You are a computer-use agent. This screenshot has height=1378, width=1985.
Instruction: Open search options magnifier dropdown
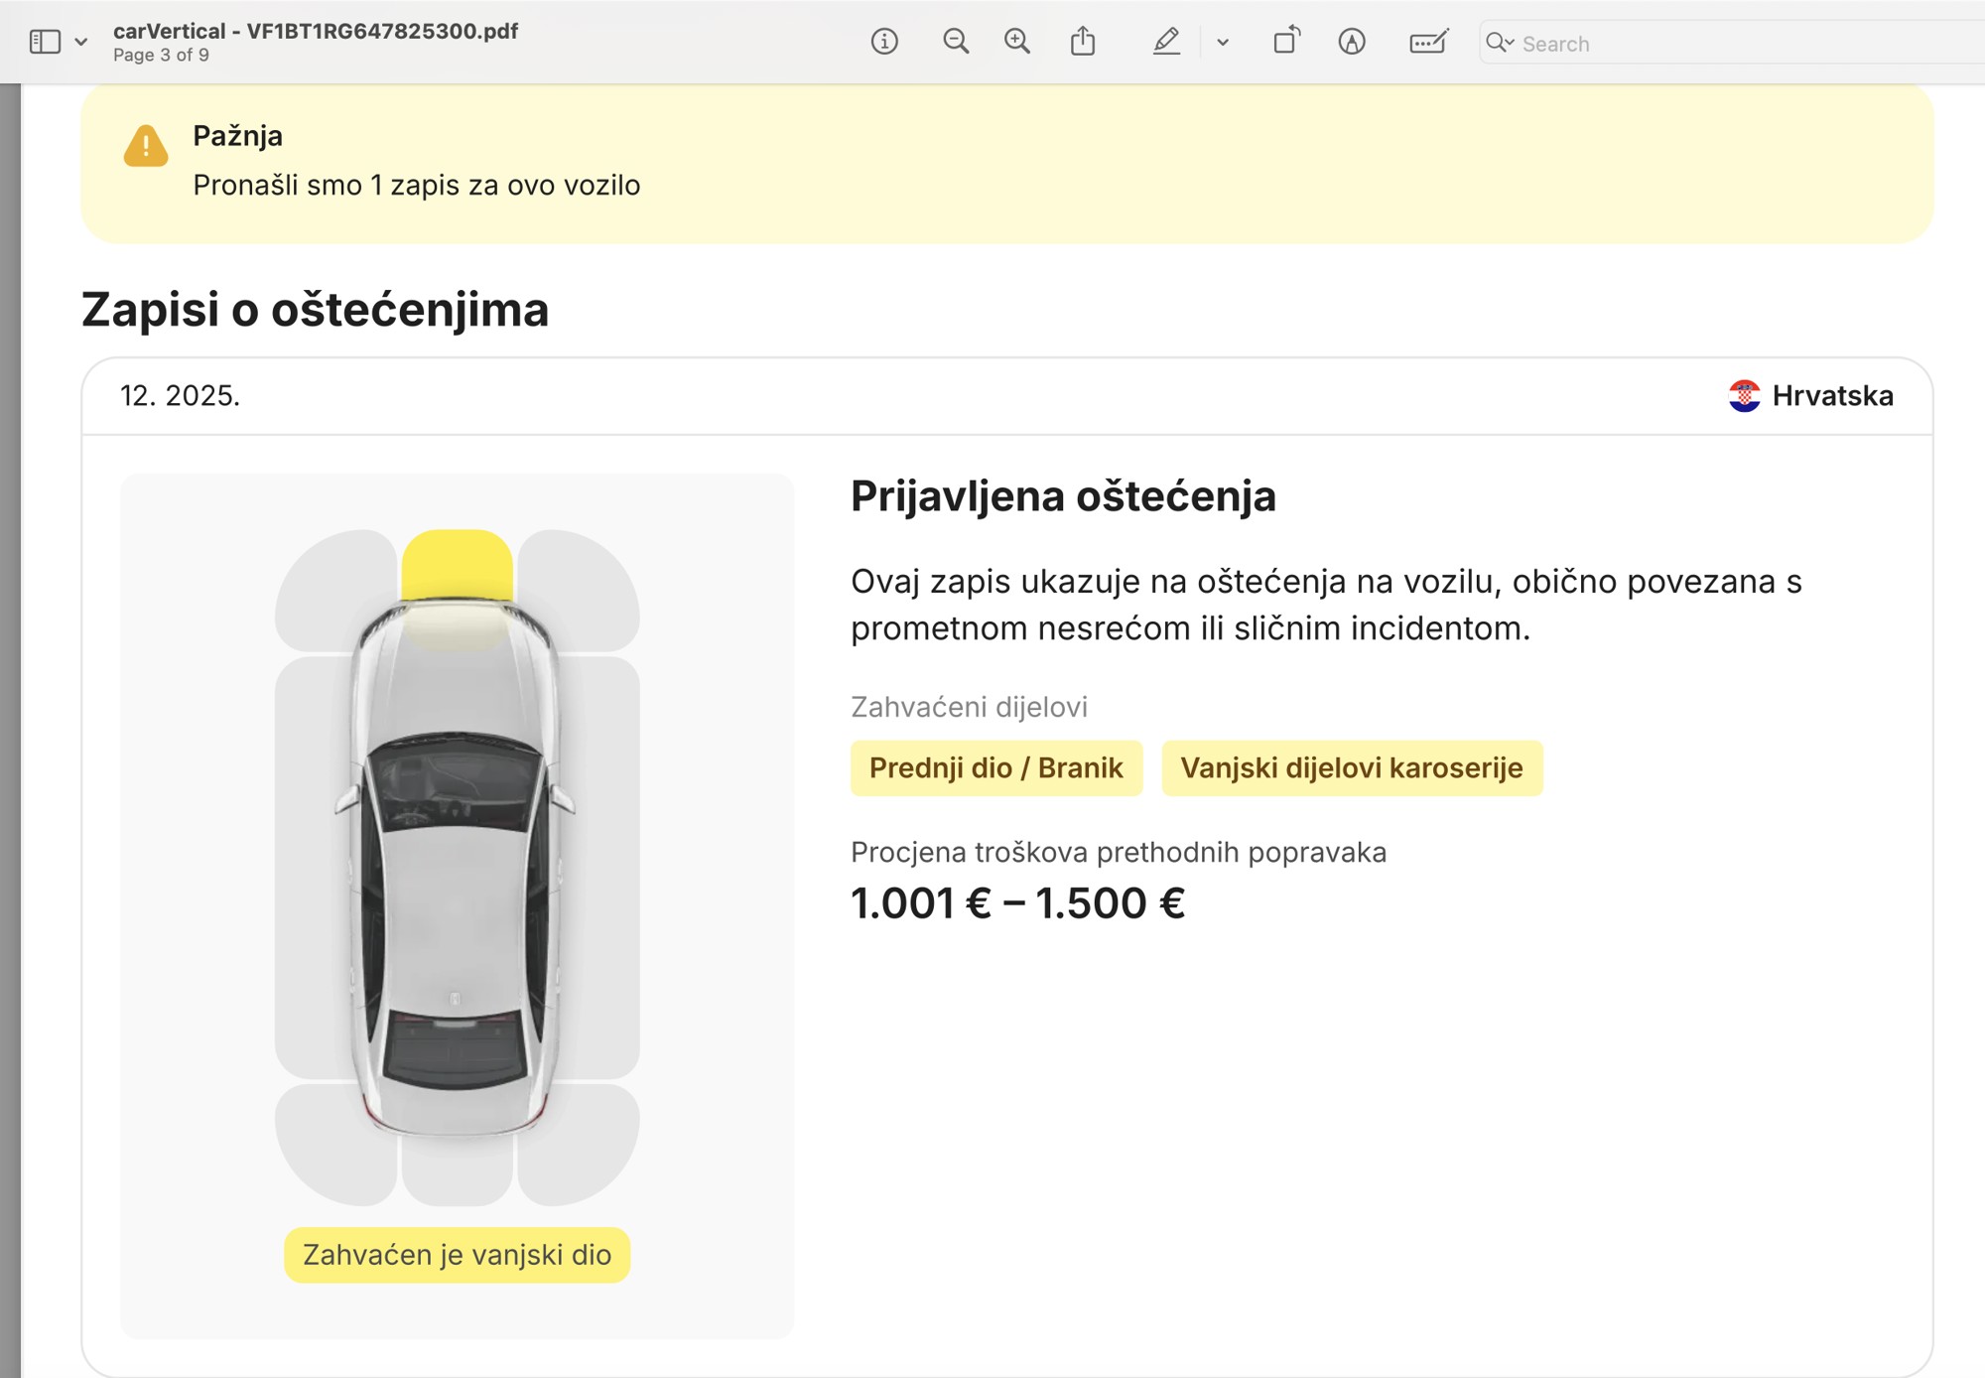pyautogui.click(x=1500, y=43)
